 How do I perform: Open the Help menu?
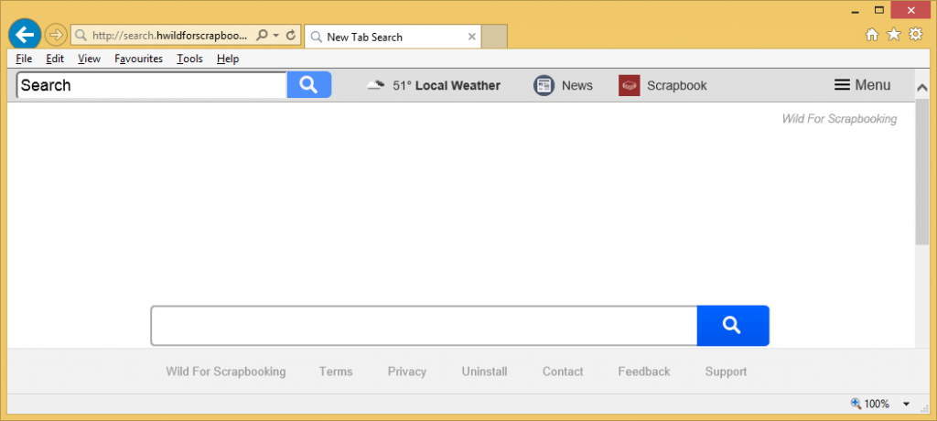tap(228, 59)
